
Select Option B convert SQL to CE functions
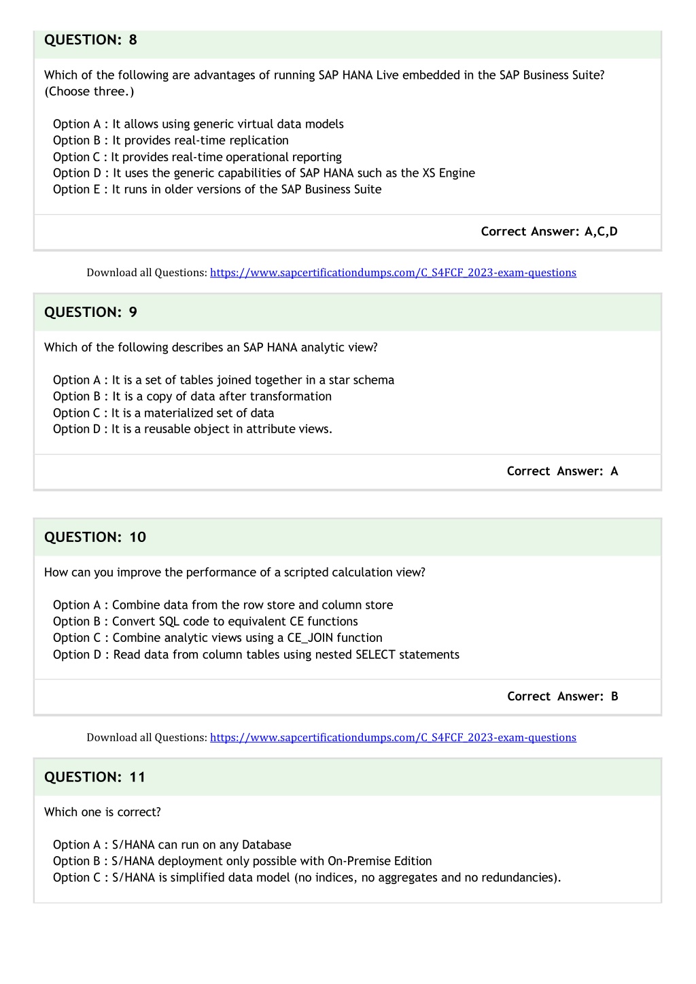205,622
